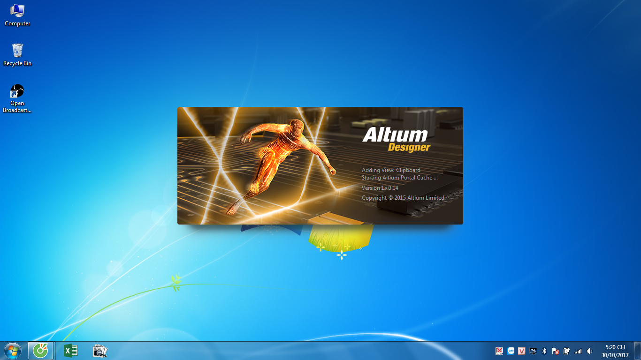Open the Windows Start menu

coord(12,351)
